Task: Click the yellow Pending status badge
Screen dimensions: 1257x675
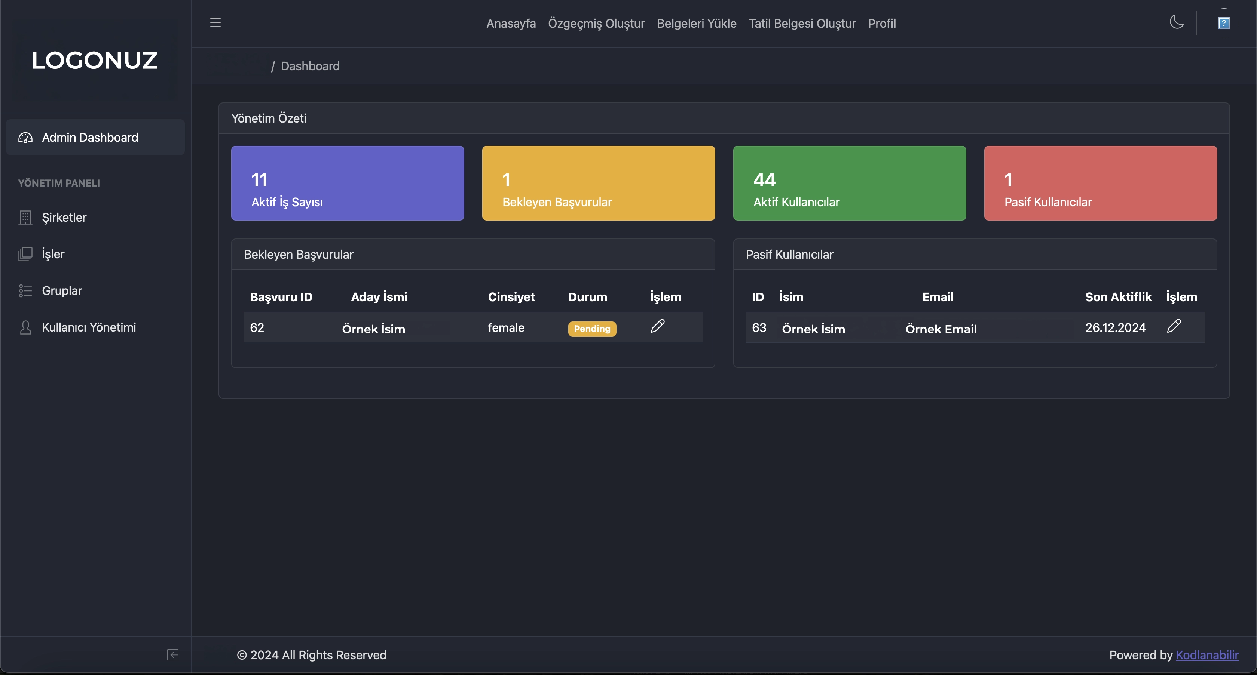Action: (x=591, y=329)
